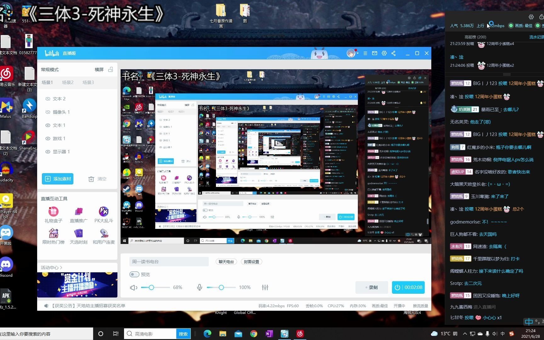Click the 添加素材 button

[58, 179]
